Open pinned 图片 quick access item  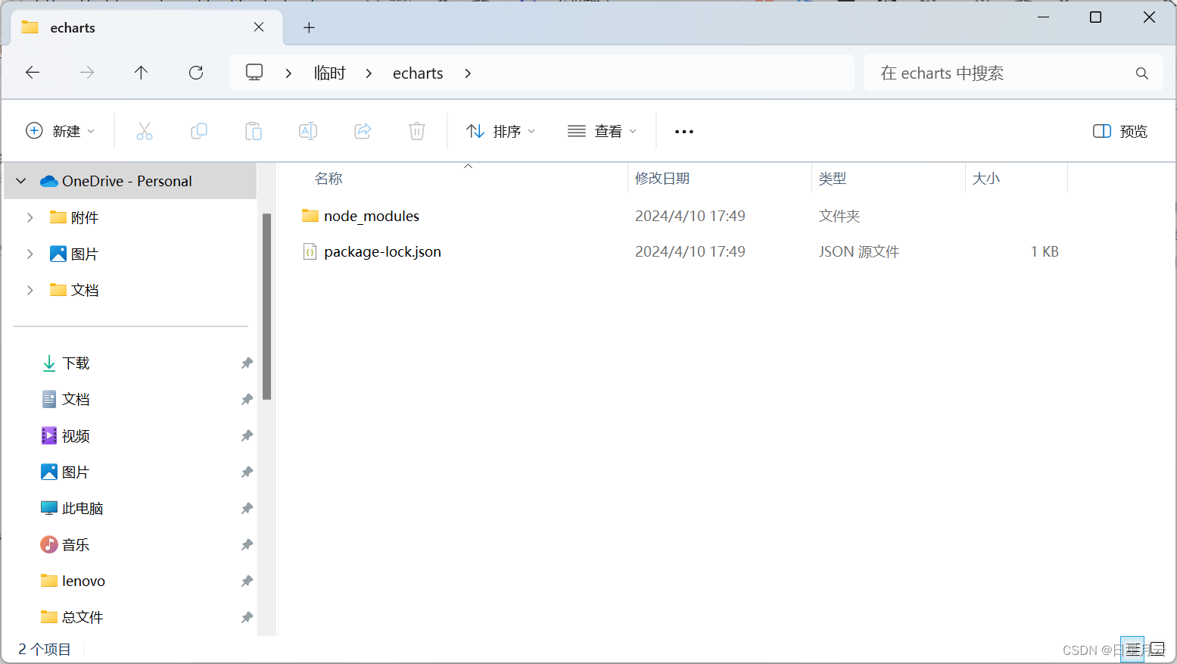coord(76,472)
